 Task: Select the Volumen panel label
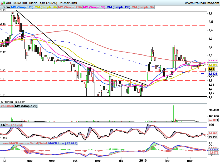click(x=7, y=106)
